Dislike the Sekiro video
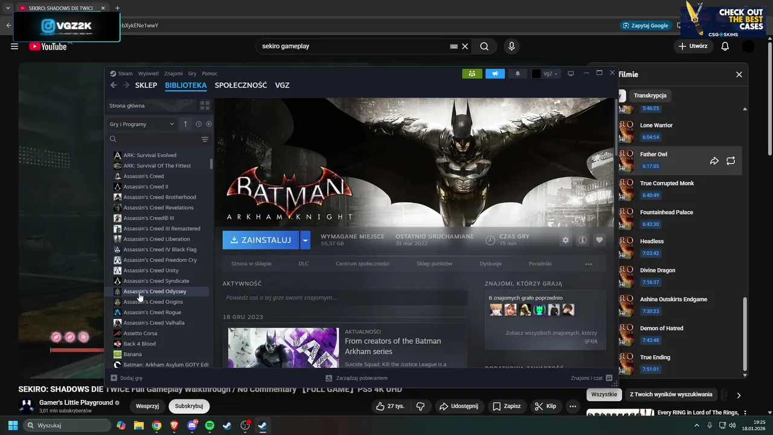The image size is (773, 435). [421, 406]
